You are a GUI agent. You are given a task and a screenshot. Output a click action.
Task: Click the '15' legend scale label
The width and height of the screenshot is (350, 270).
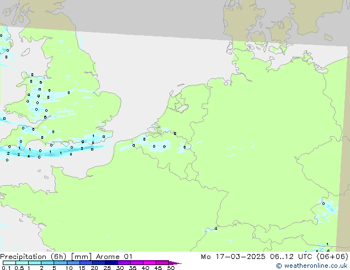pyautogui.click(x=82, y=268)
